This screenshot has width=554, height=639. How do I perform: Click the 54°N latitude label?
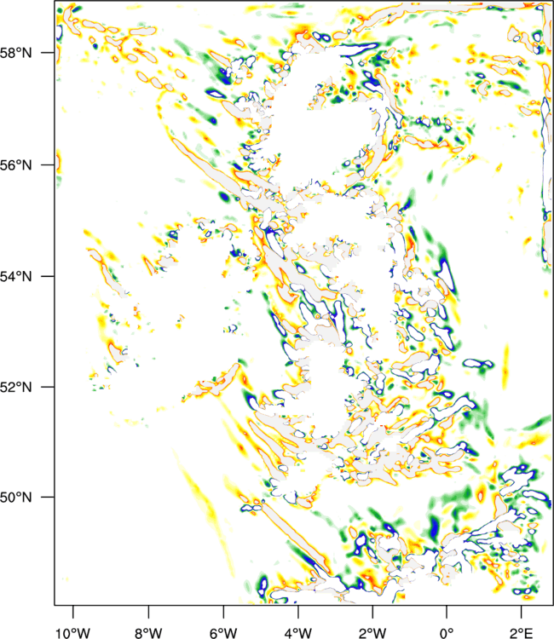(16, 276)
